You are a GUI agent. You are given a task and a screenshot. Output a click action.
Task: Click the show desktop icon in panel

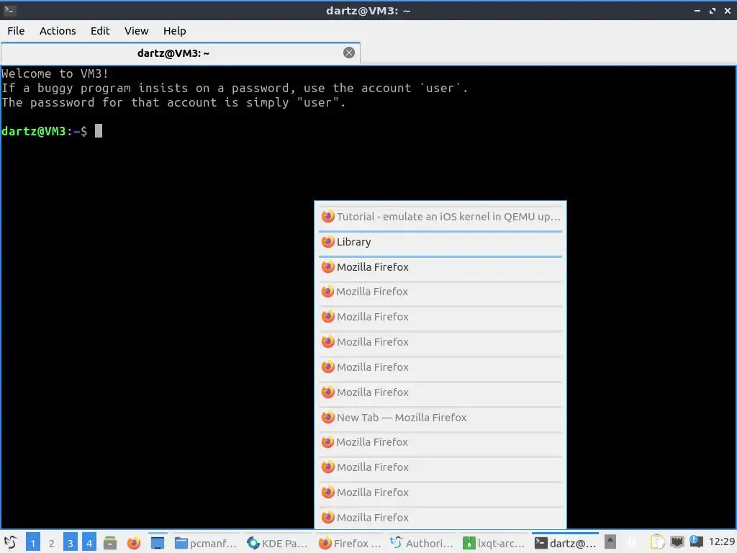click(158, 543)
